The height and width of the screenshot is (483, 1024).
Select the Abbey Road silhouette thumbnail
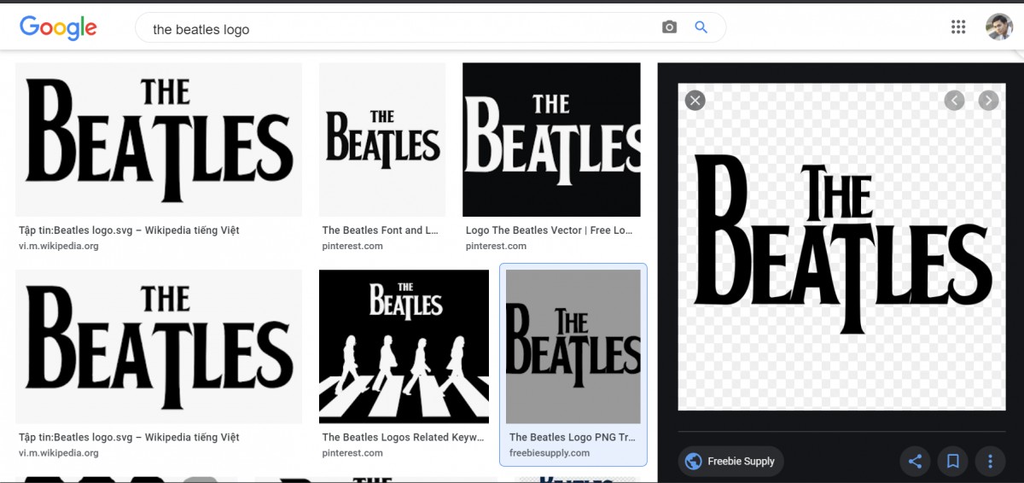[x=404, y=346]
